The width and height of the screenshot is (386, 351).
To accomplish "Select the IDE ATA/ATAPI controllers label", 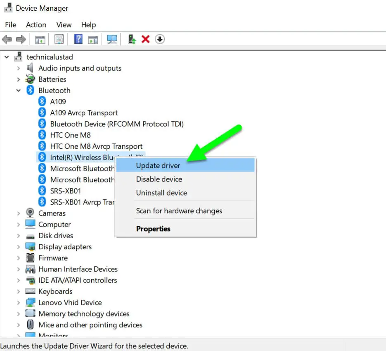I will [x=78, y=280].
